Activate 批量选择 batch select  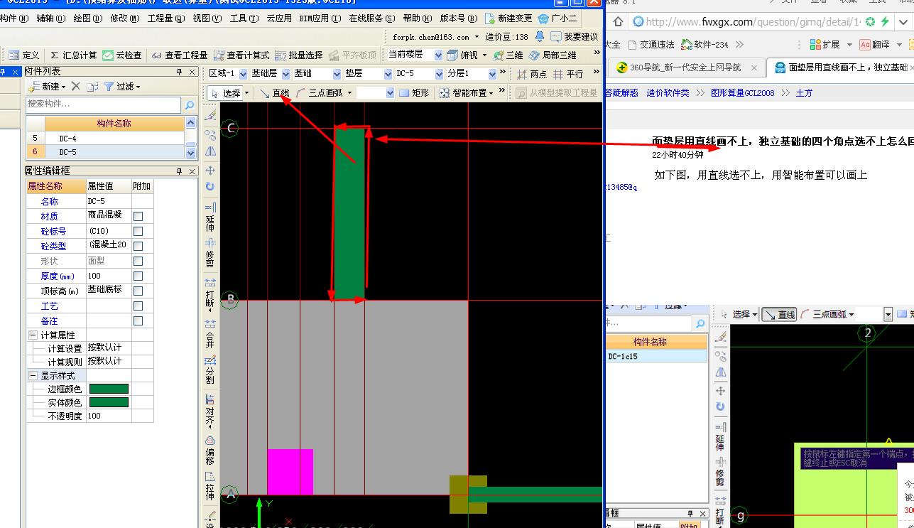pos(299,55)
